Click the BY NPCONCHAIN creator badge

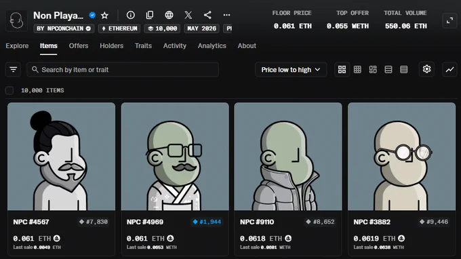tap(64, 28)
